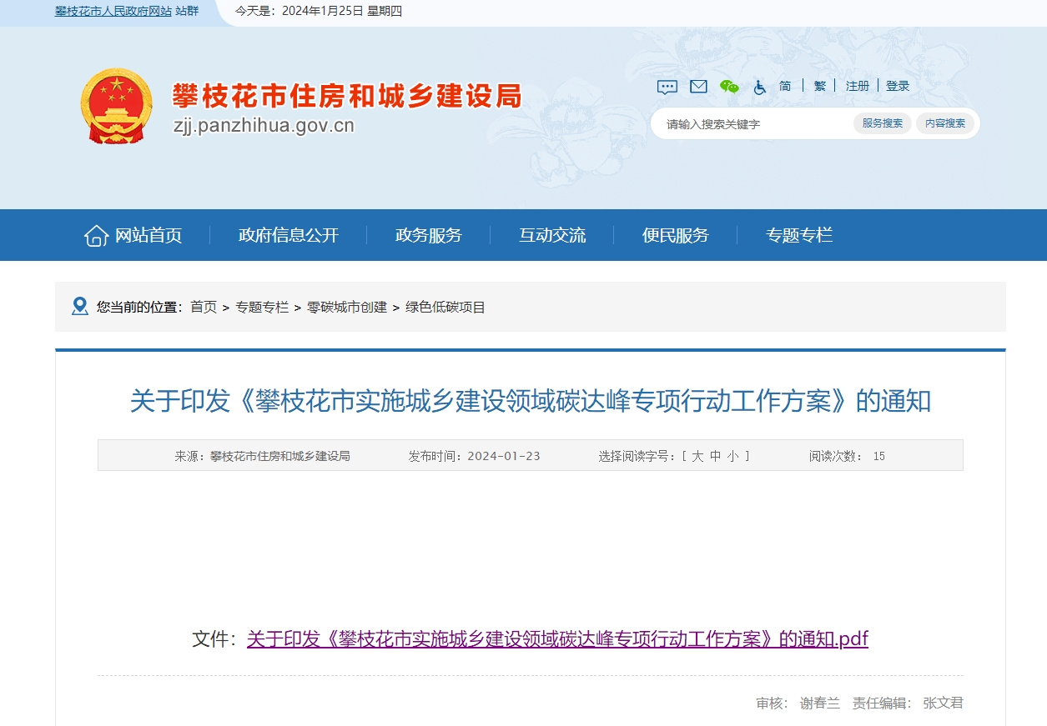Download the 碳达峰专项行动工作方案 PDF file

tap(555, 638)
